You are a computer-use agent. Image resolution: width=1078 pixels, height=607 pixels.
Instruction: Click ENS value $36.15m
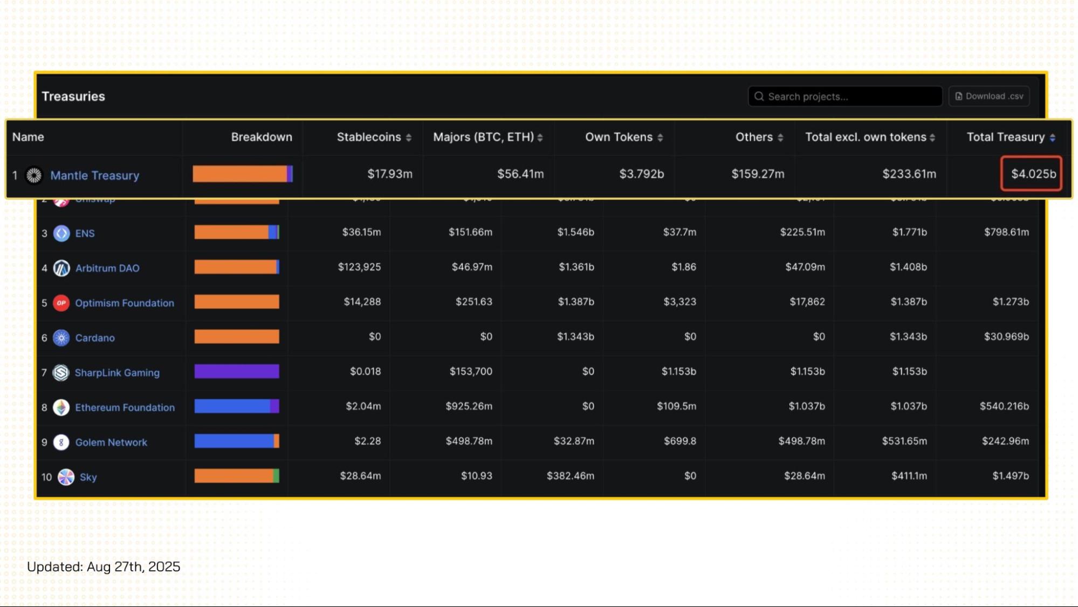(361, 232)
